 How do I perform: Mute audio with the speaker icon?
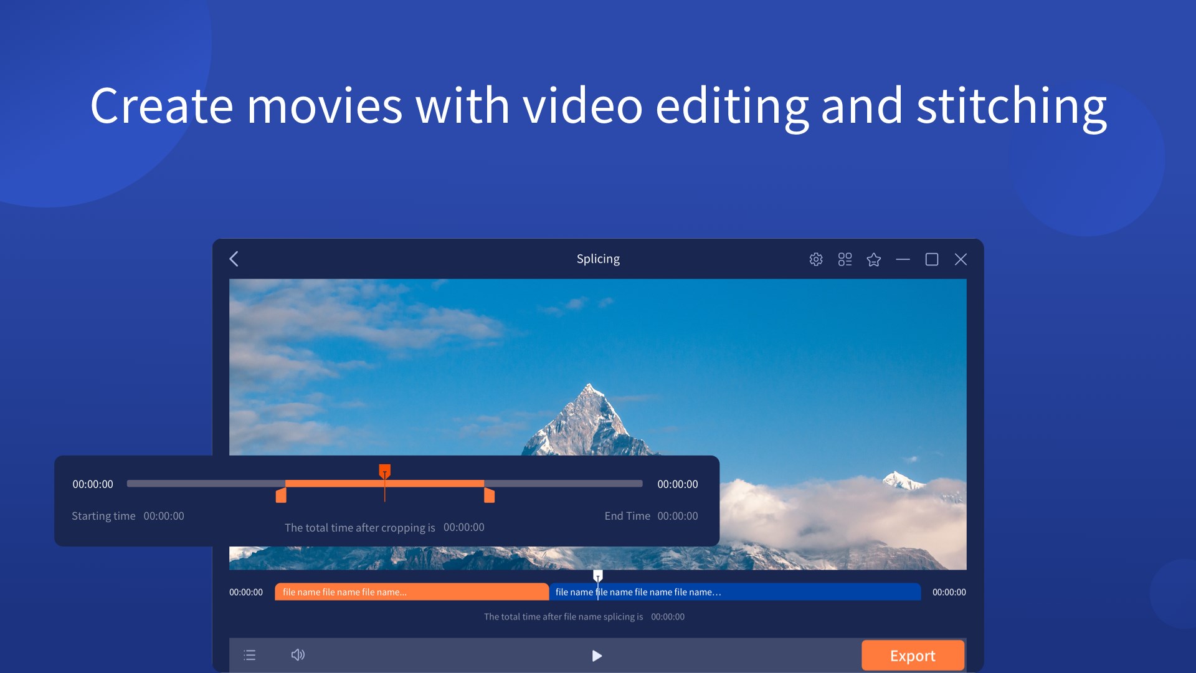point(298,655)
